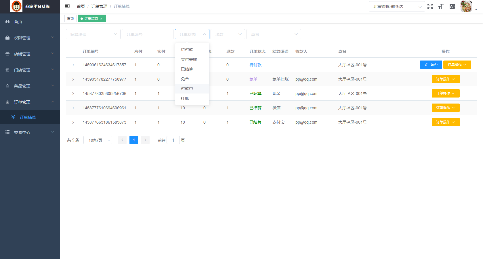
Task: Choose 待付款 status option
Action: coord(192,50)
